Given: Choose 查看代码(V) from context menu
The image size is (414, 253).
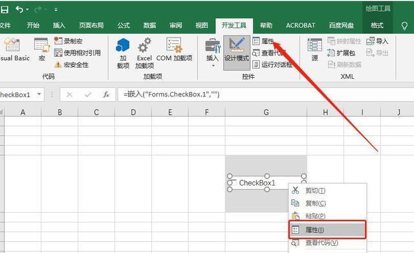Looking at the screenshot, I should pos(327,243).
